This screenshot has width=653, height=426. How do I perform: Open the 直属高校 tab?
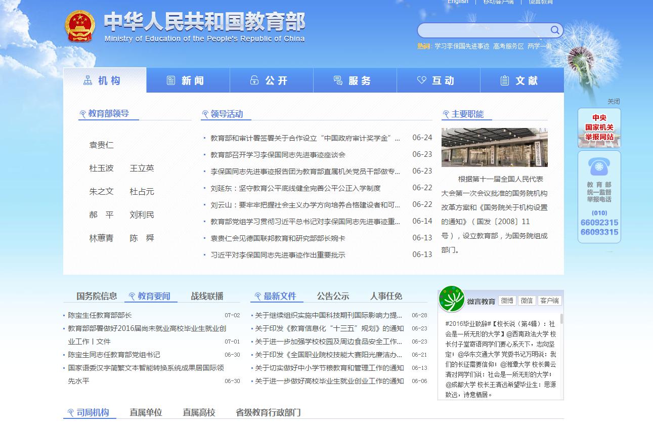(x=199, y=412)
